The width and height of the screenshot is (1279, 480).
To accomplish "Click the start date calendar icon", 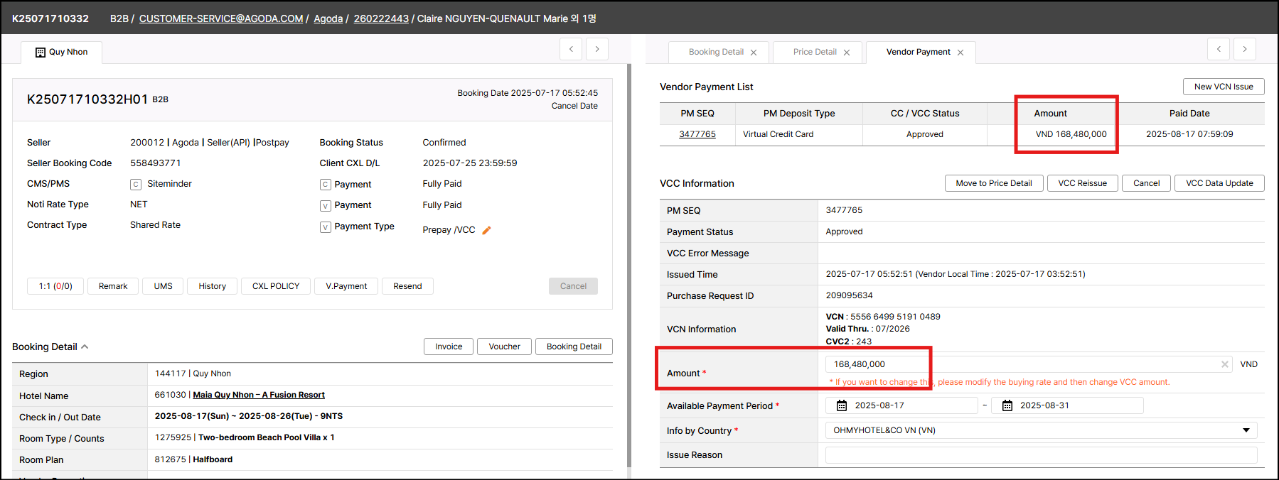I will (842, 405).
